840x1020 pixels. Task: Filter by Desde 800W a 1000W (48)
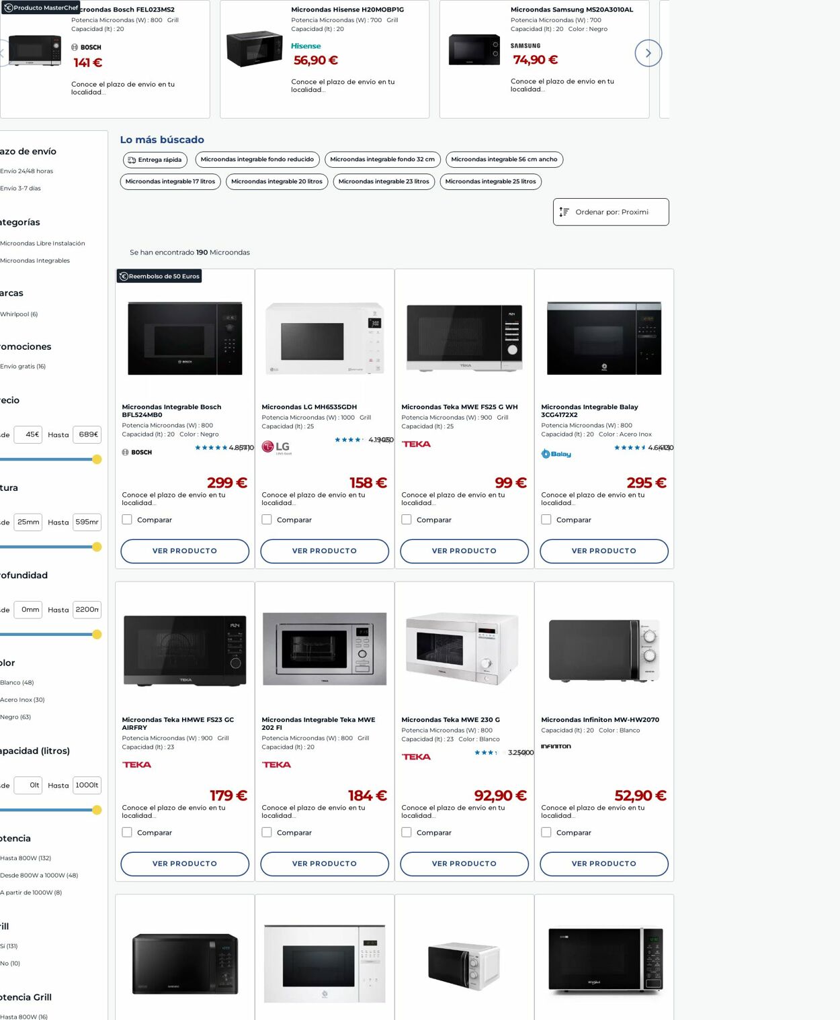pyautogui.click(x=39, y=876)
